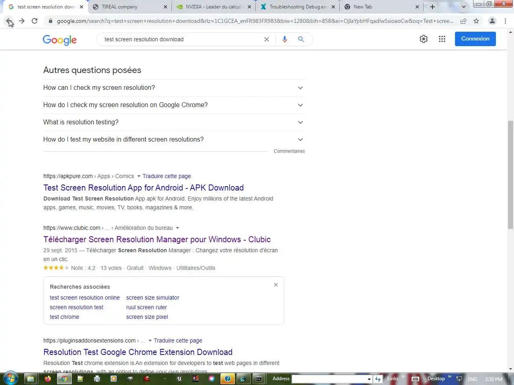This screenshot has width=514, height=385.
Task: Open related search "ruul screen ruler"
Action: point(147,307)
